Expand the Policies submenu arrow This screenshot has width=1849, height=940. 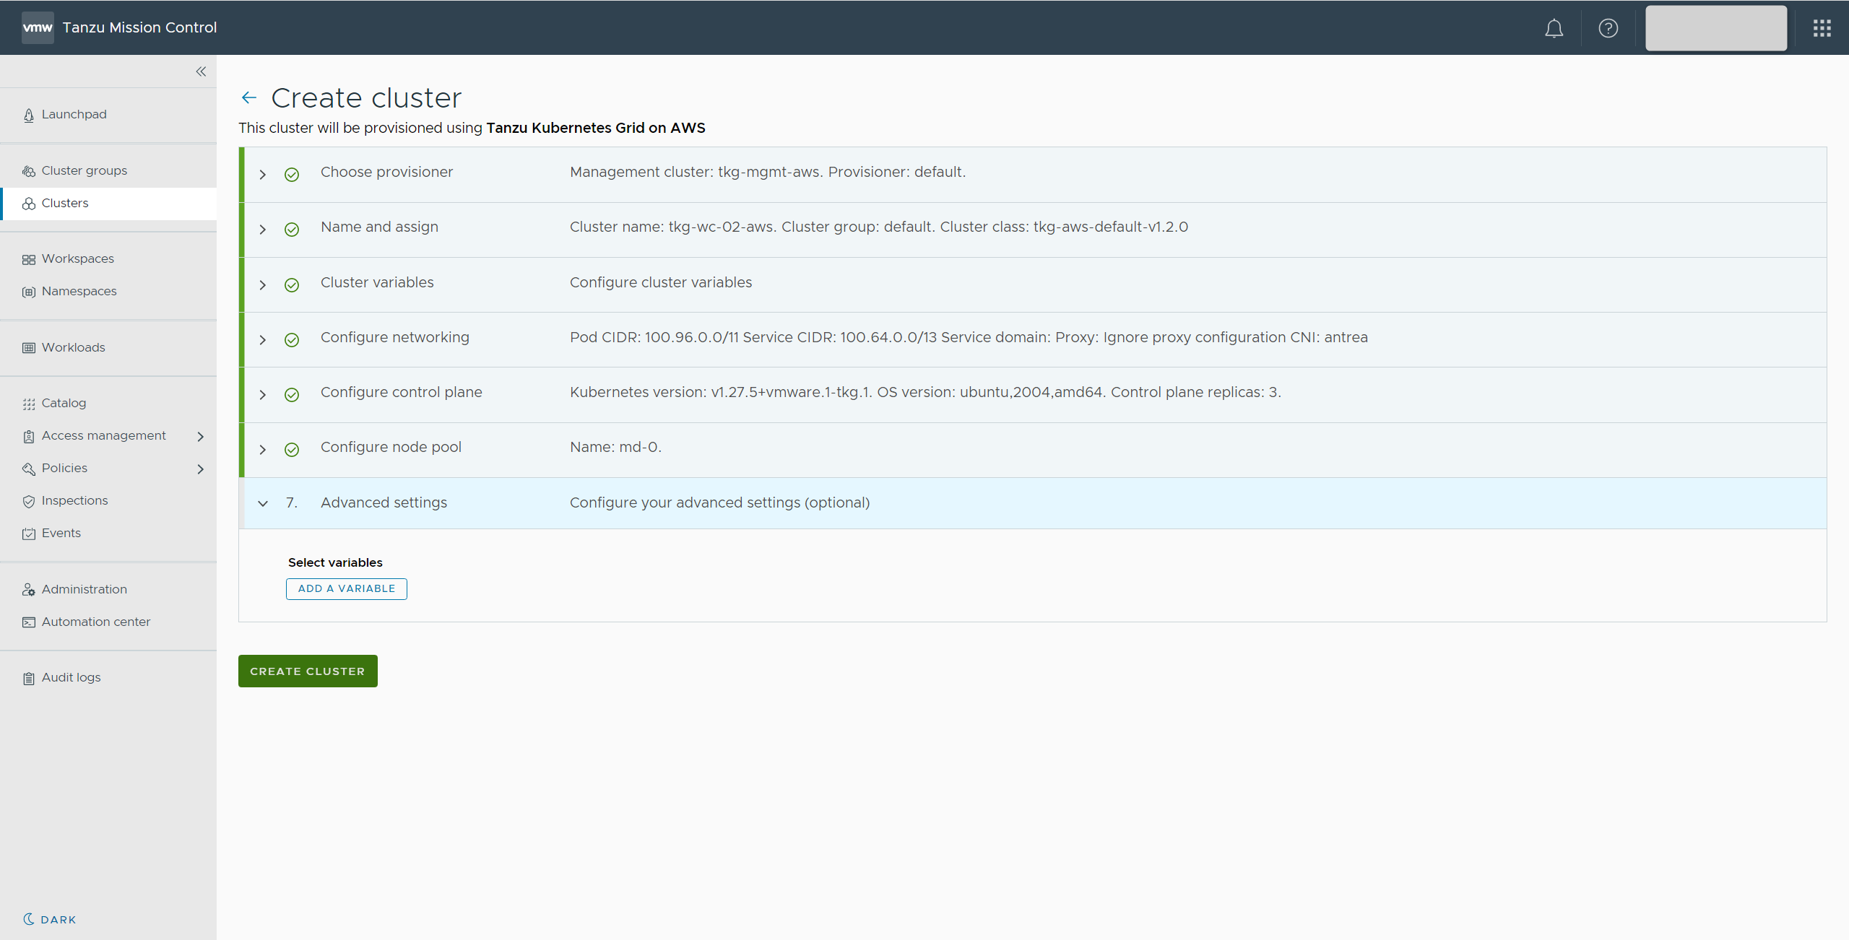(201, 469)
